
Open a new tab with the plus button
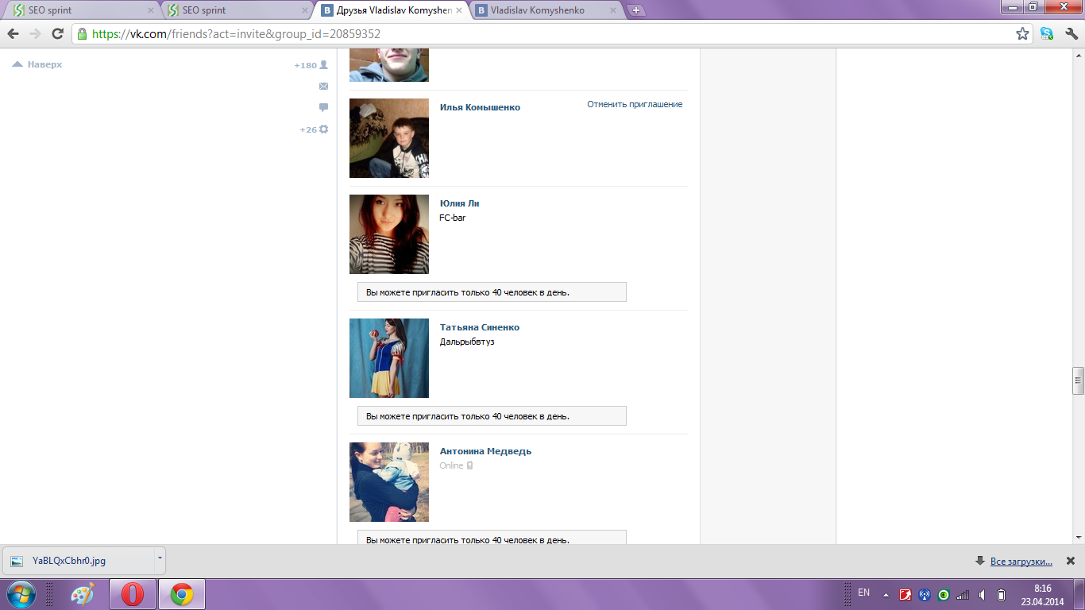tap(636, 10)
